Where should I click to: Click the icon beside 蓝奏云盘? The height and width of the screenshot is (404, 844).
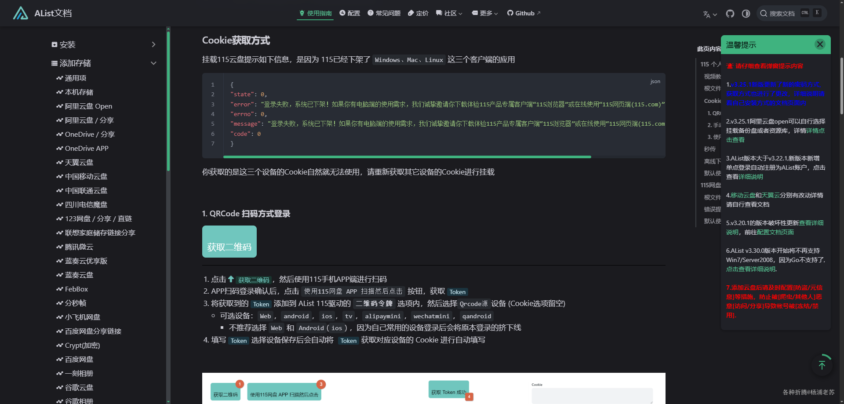point(60,275)
